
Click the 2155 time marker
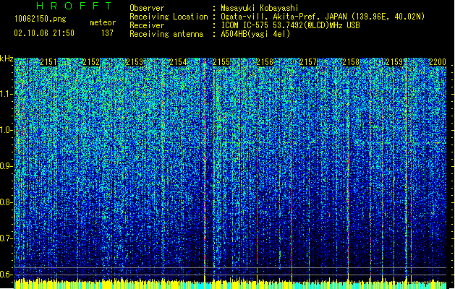(x=221, y=62)
